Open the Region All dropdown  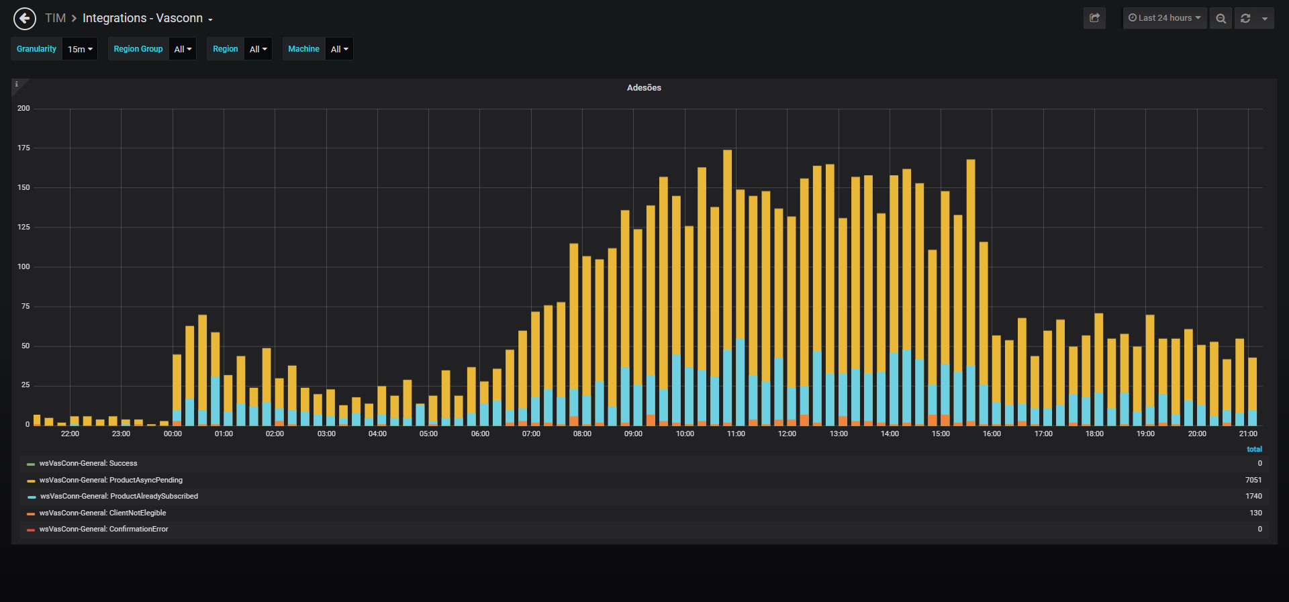tap(258, 49)
